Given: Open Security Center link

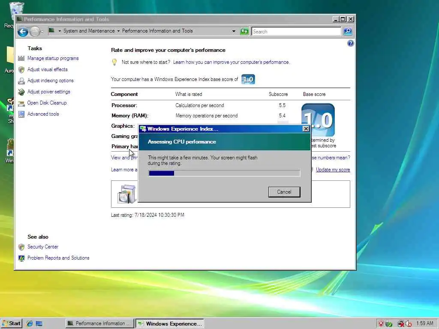Looking at the screenshot, I should pos(43,247).
